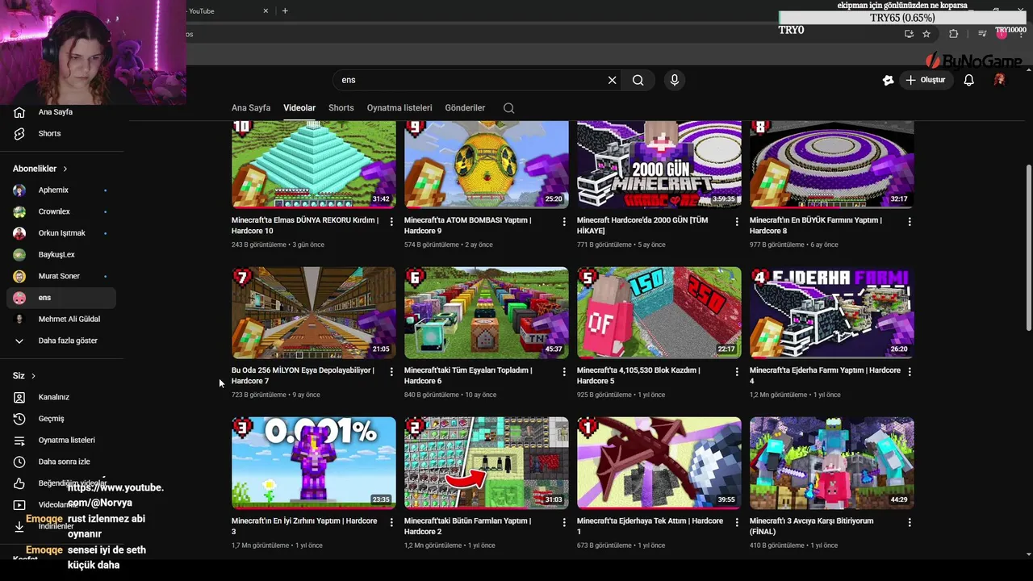Viewport: 1033px width, 581px height.
Task: Switch to the Shorts channel tab
Action: (341, 108)
